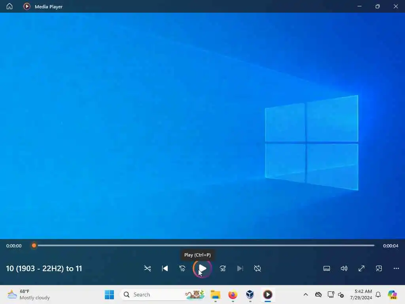This screenshot has height=304, width=405.
Task: Switch to mini player view
Action: tap(379, 268)
